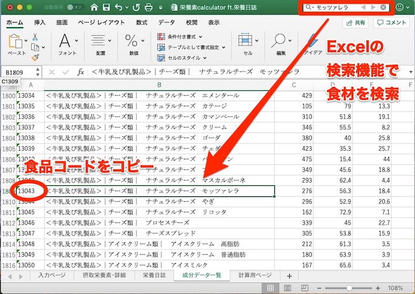Screen dimensions: 415x294
Task: Open the セル cells group
Action: (248, 44)
